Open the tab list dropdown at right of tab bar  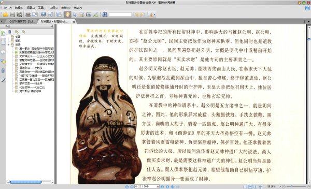pyautogui.click(x=308, y=21)
